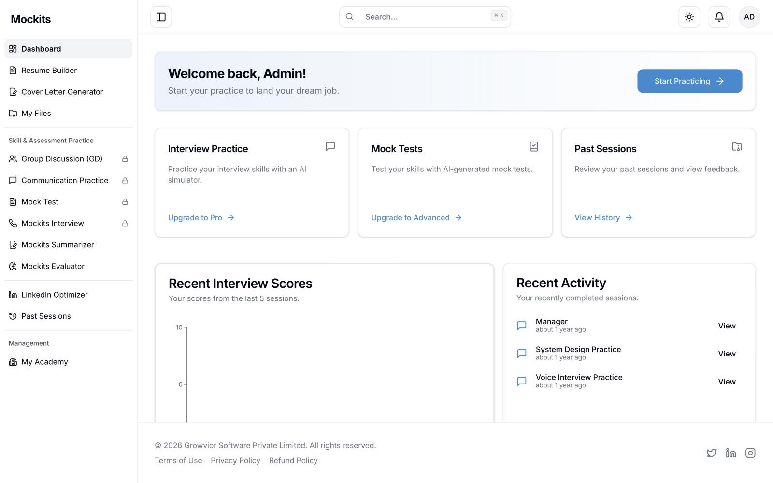
Task: Open Mockits Summarizer
Action: coord(68,245)
